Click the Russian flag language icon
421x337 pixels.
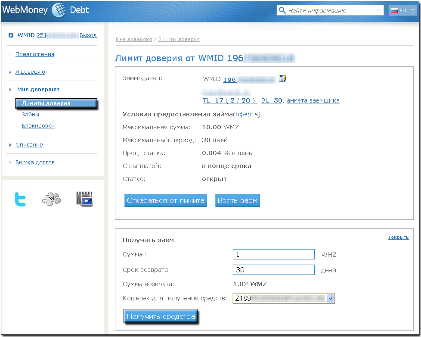point(394,10)
